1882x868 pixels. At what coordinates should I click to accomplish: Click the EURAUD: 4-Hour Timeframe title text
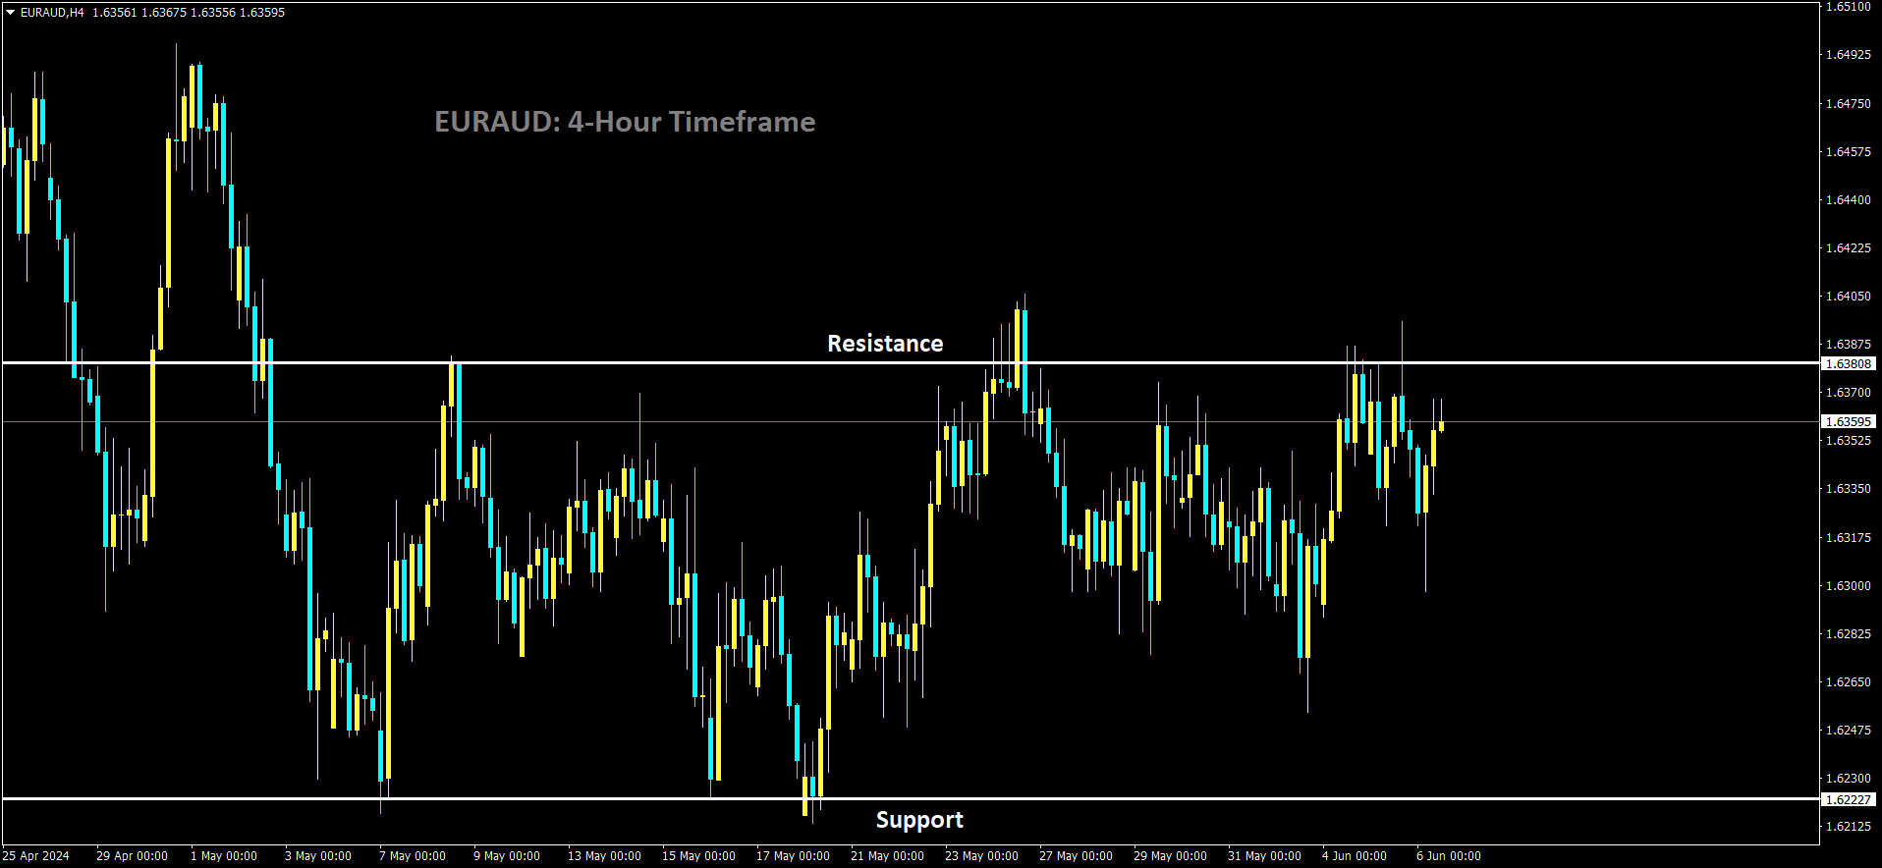point(625,122)
